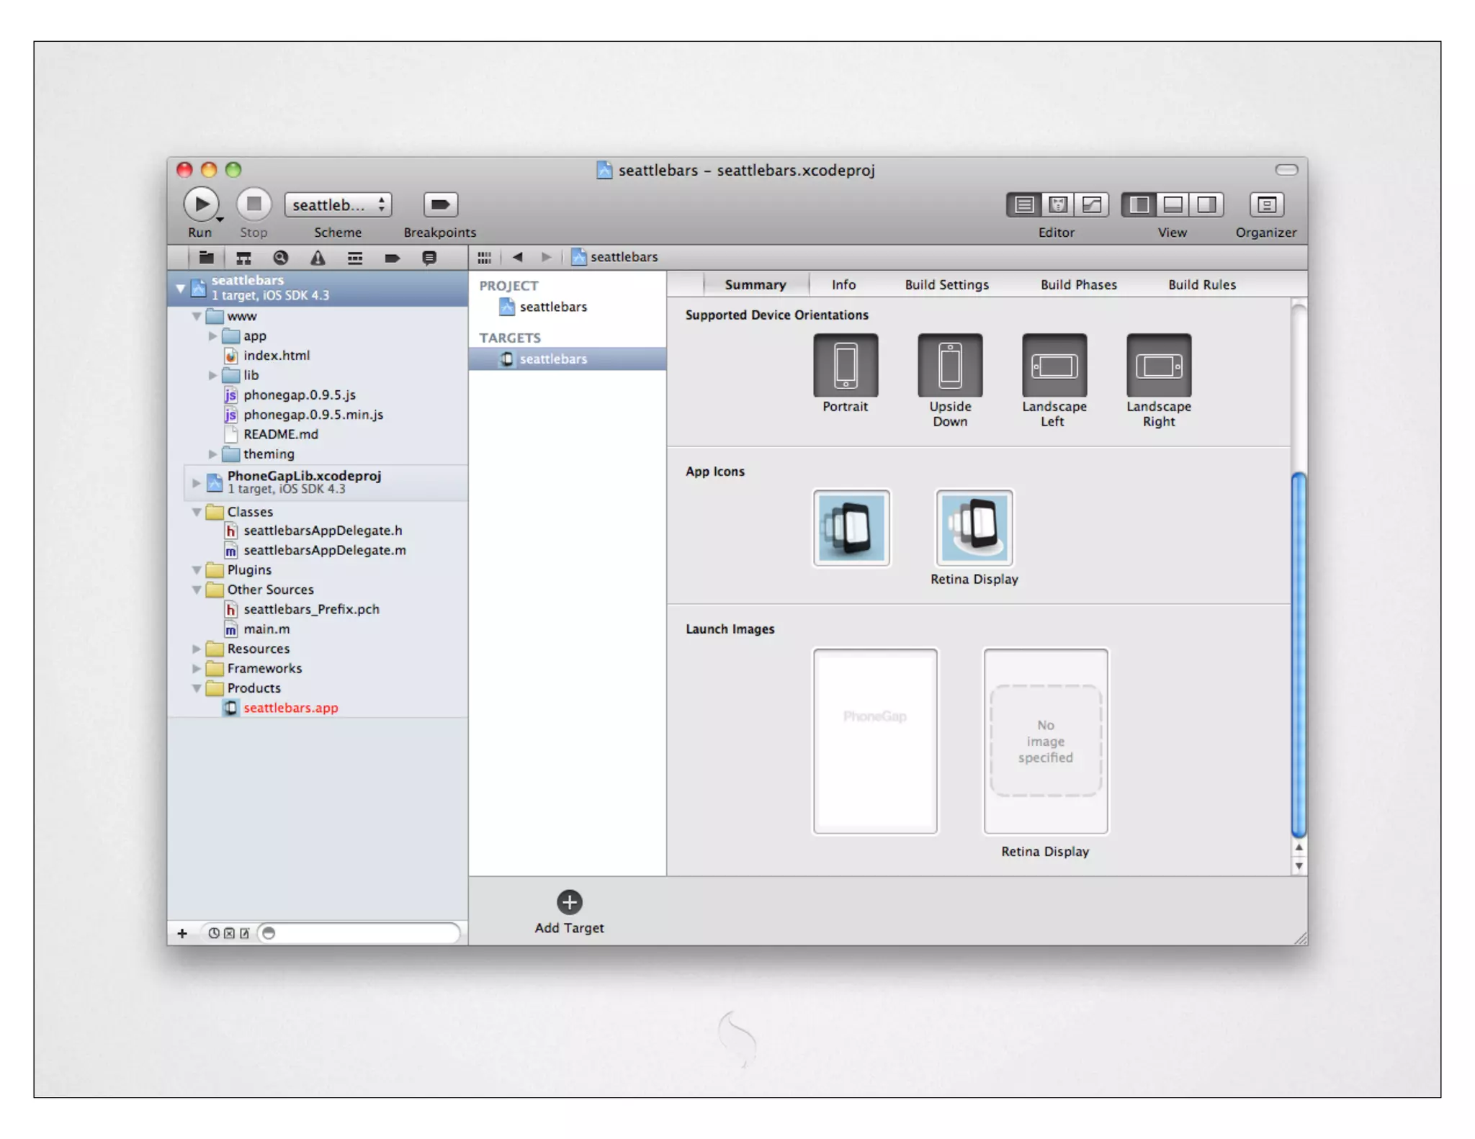Viewport: 1475px width, 1139px height.
Task: Select the Standard editor icon
Action: click(1023, 204)
